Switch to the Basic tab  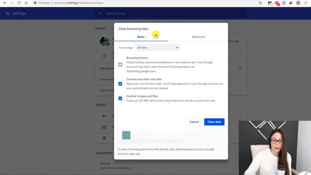pyautogui.click(x=141, y=37)
